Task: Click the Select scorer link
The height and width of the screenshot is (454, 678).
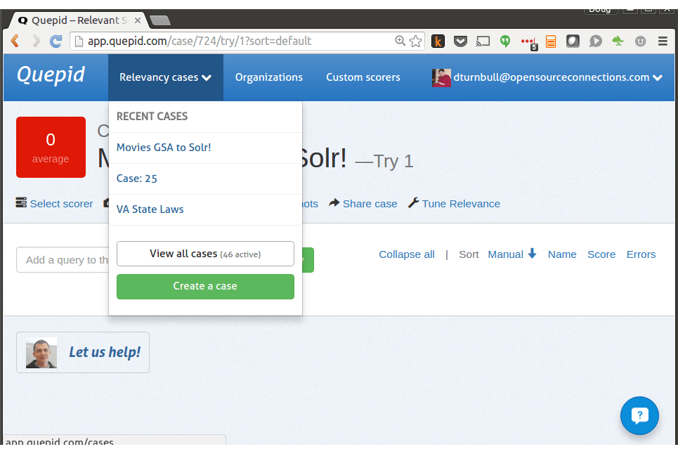Action: pyautogui.click(x=55, y=204)
